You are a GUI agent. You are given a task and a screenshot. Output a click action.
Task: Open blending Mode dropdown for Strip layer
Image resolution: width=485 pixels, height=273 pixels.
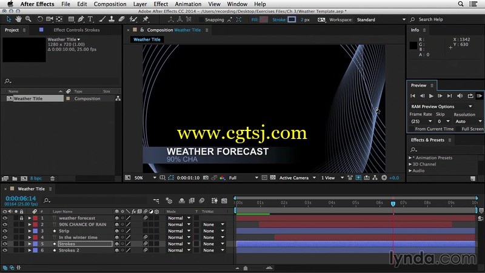[179, 231]
